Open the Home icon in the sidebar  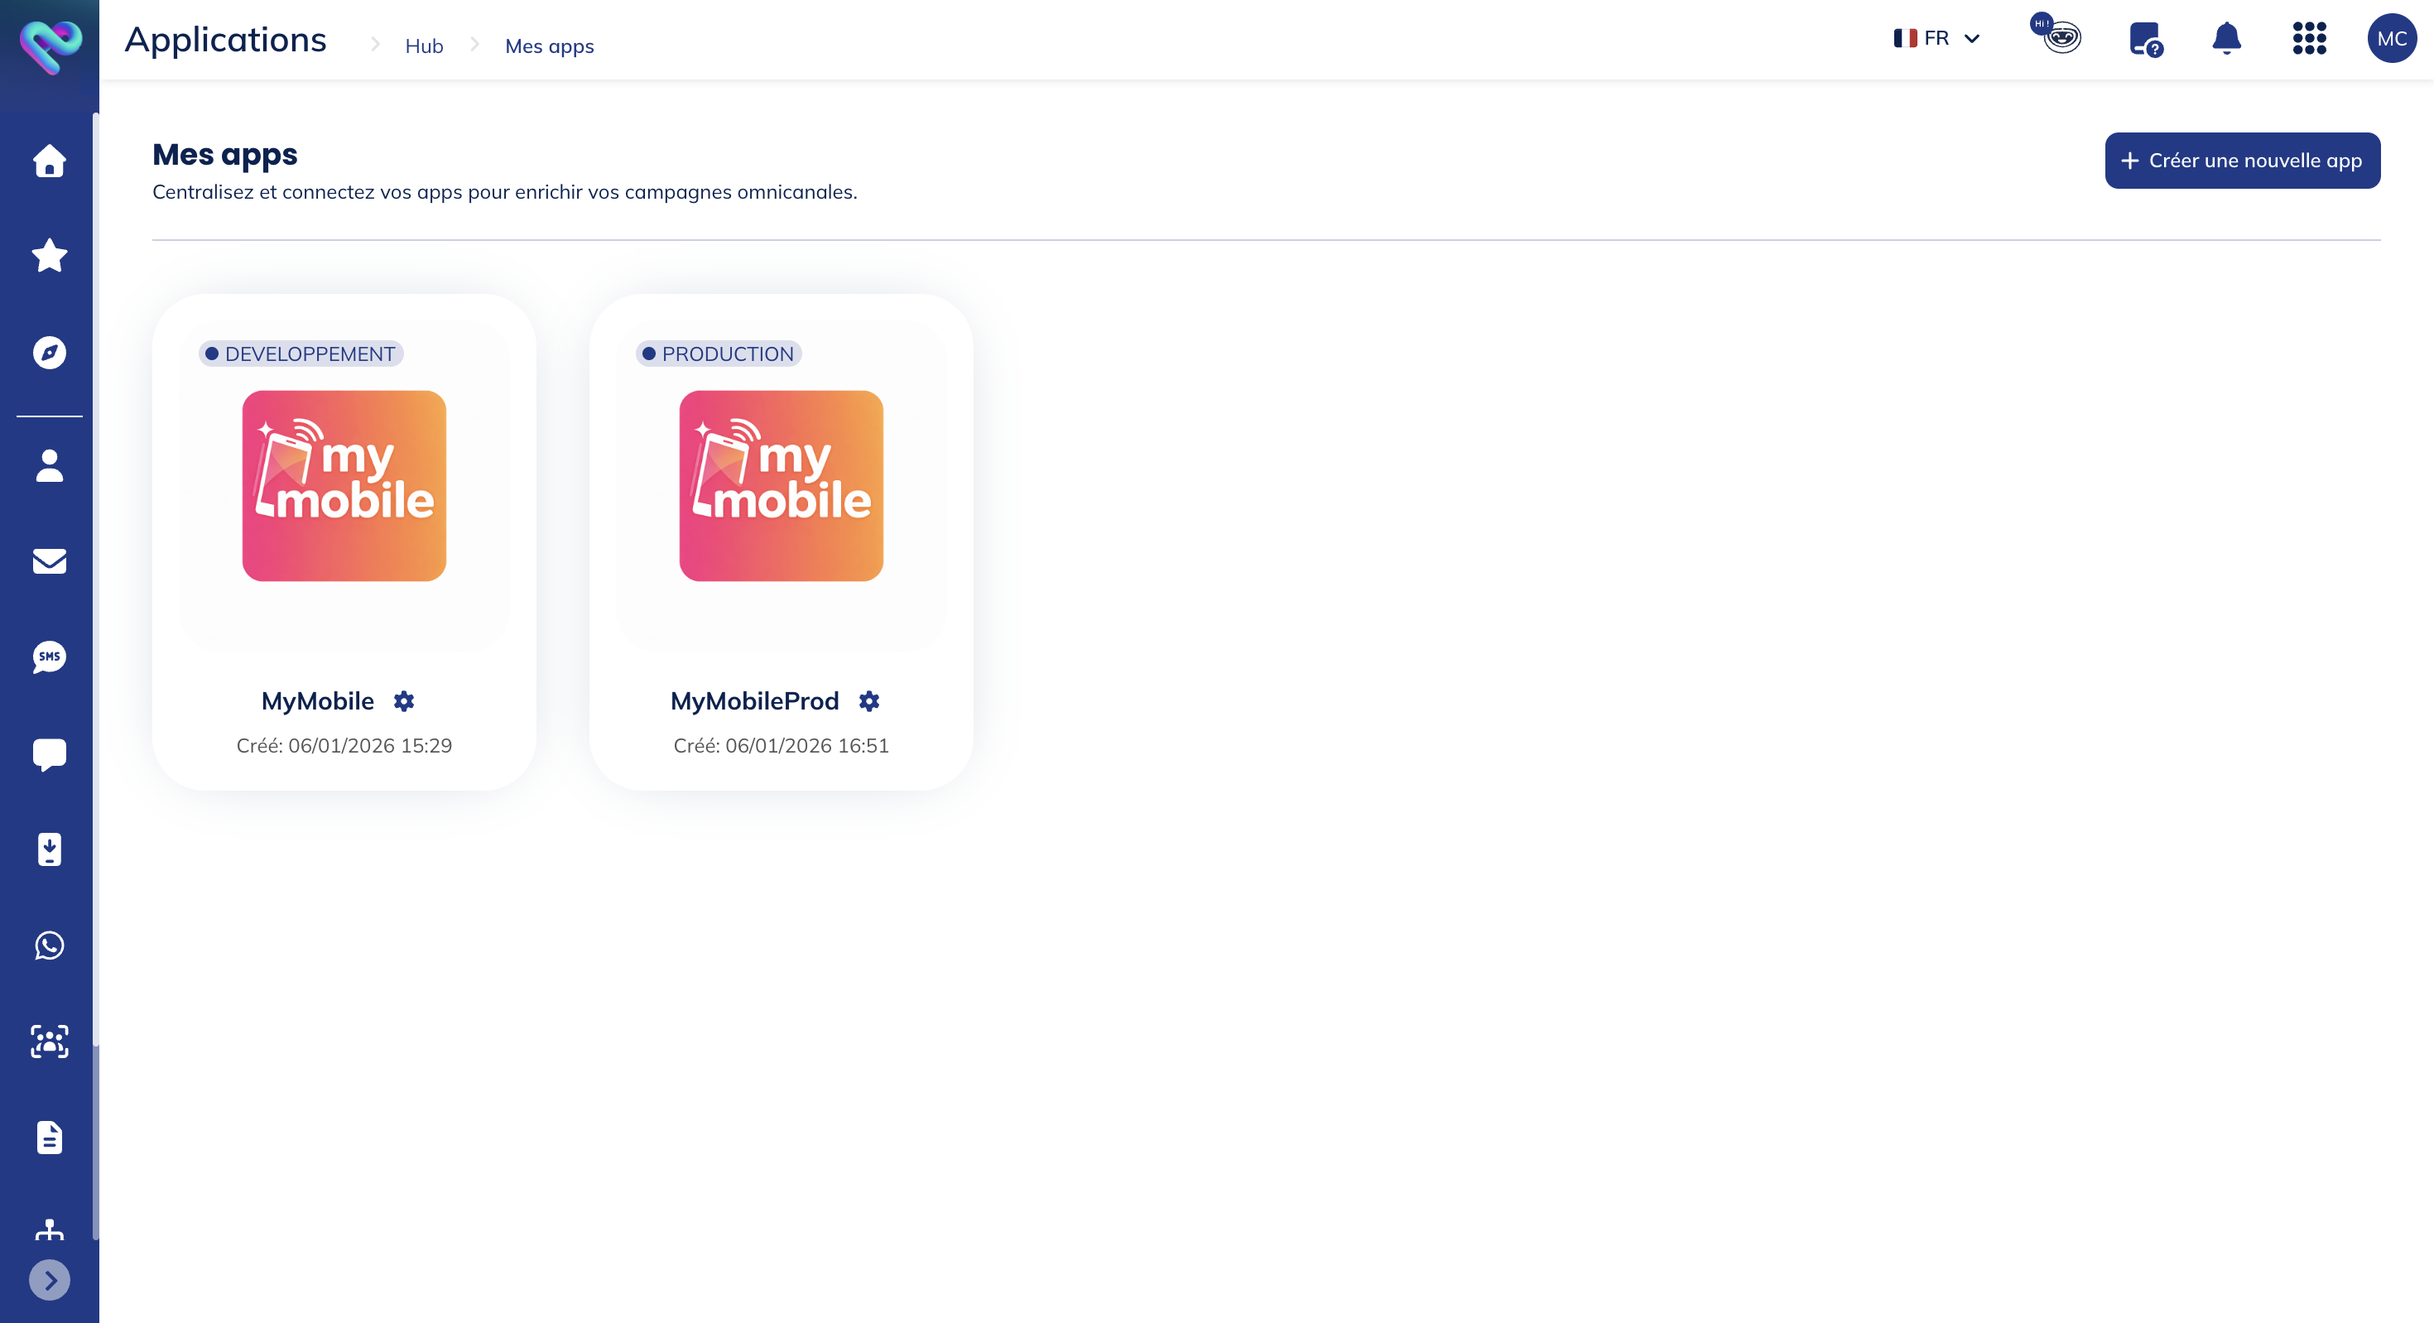point(48,161)
